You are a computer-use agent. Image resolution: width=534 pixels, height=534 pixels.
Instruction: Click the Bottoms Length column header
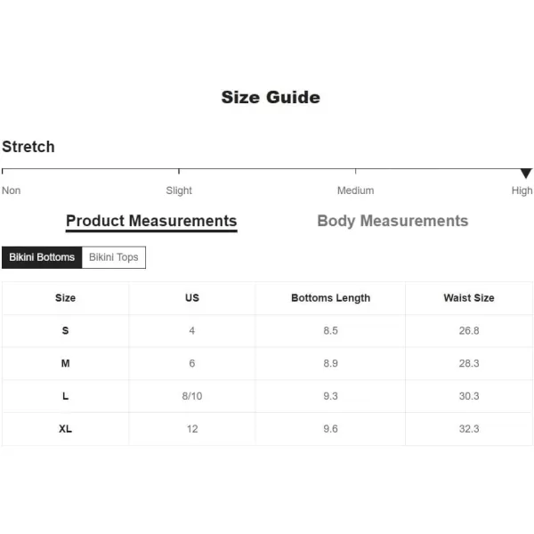pos(330,298)
